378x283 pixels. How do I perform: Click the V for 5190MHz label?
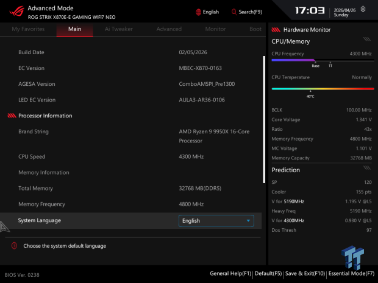pos(288,201)
